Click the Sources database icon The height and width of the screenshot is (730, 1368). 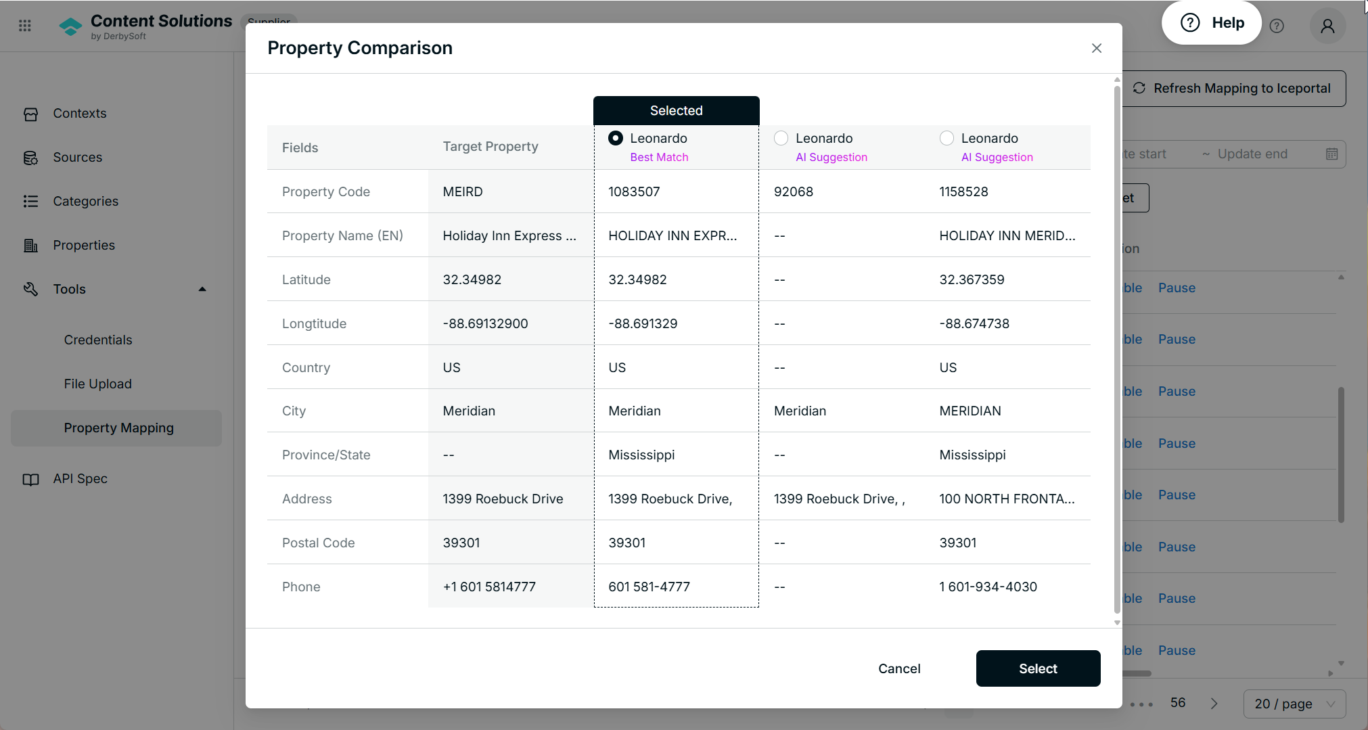[x=30, y=158]
